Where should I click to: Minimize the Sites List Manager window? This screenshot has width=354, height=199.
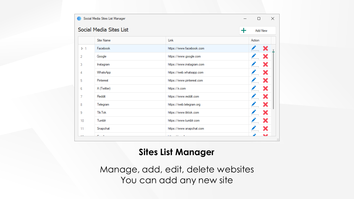click(245, 19)
